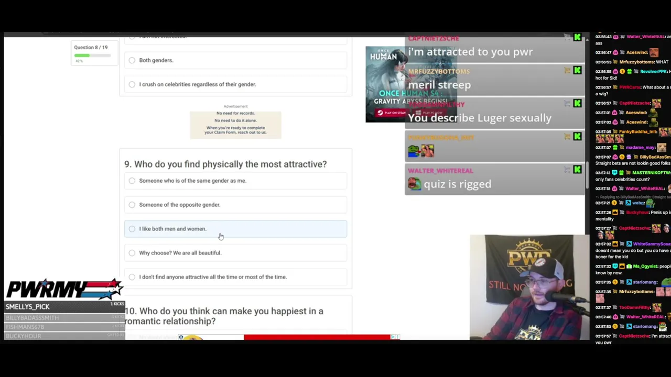The image size is (671, 377).
Task: Click MASTERNIKOFTW username in chat
Action: coord(652,173)
